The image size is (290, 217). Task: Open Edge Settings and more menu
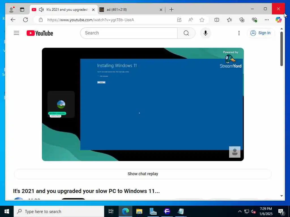tap(267, 20)
